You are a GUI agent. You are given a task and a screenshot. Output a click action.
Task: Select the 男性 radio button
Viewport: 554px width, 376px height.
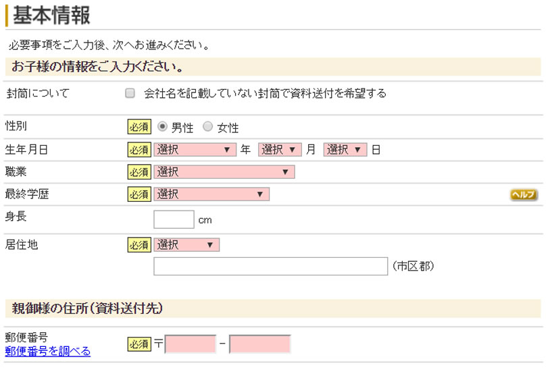pyautogui.click(x=162, y=127)
